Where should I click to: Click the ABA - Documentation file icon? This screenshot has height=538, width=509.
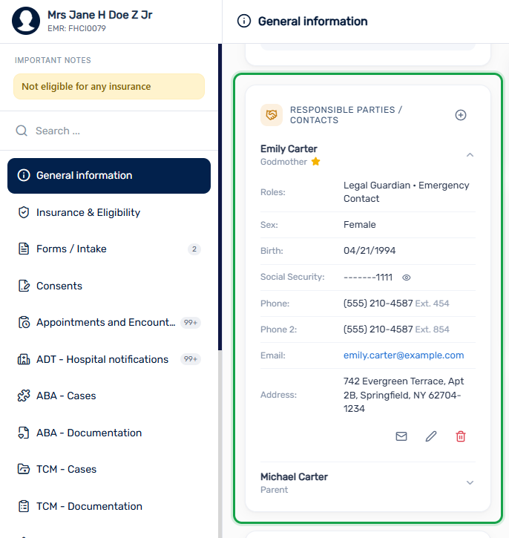click(24, 433)
